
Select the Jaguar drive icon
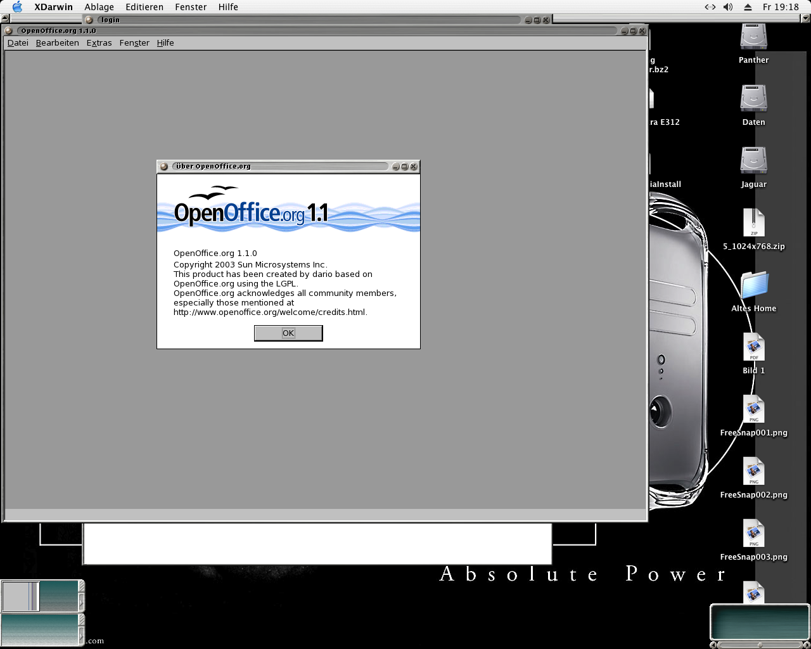click(753, 161)
